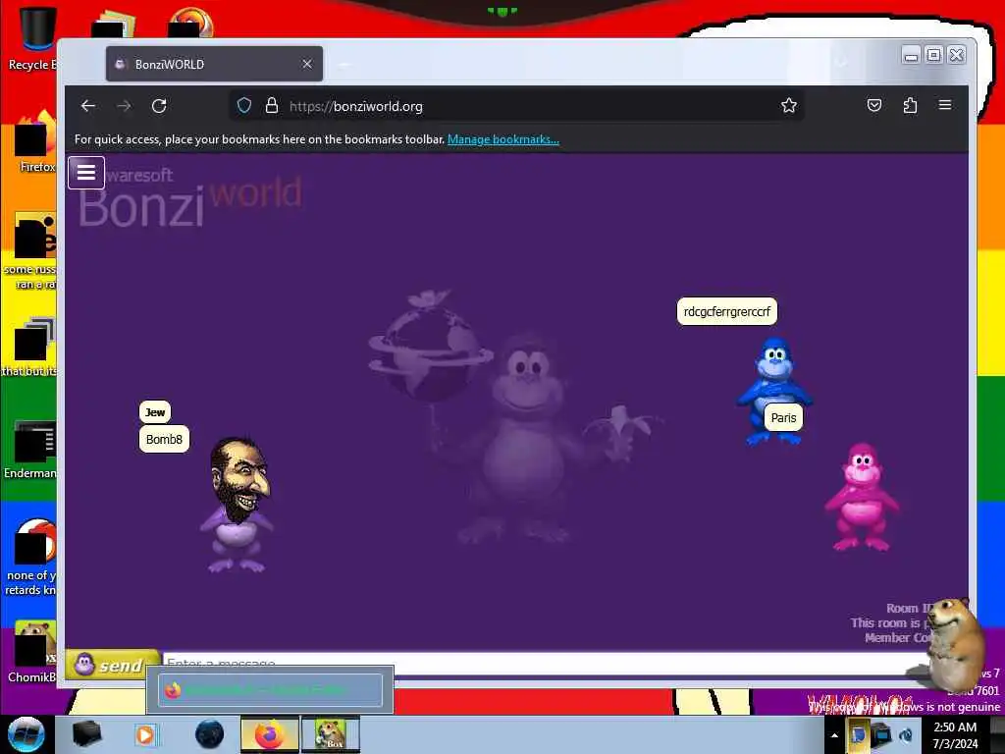Select the purple Bonzi named Bomb8

pyautogui.click(x=238, y=506)
